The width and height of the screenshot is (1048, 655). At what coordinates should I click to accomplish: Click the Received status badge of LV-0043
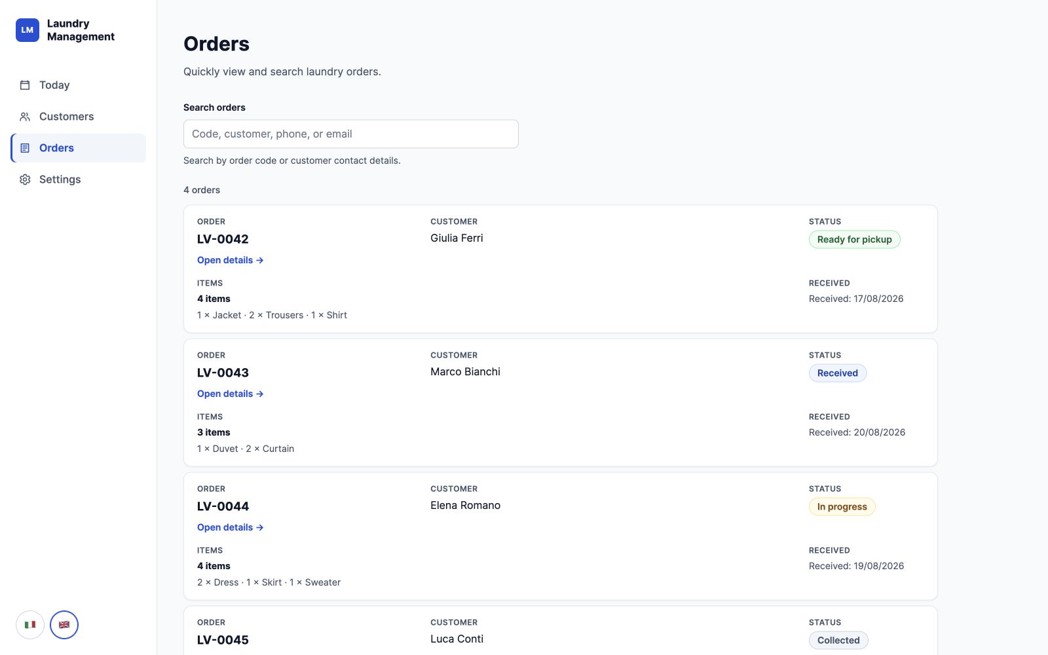click(838, 373)
